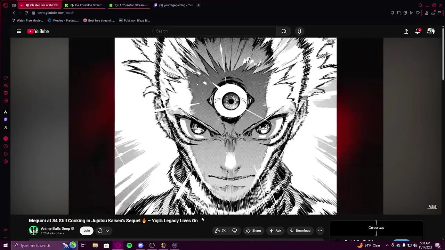
Task: Open the Aria AI icon in sidebar
Action: 6,112
